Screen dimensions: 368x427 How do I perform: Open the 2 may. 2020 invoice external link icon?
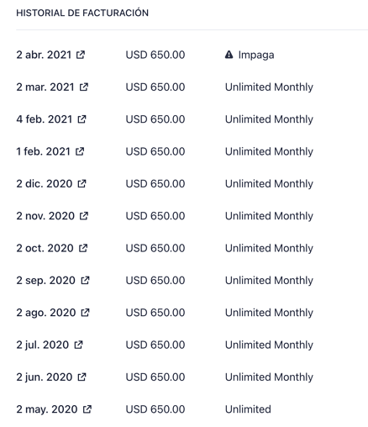tap(87, 409)
